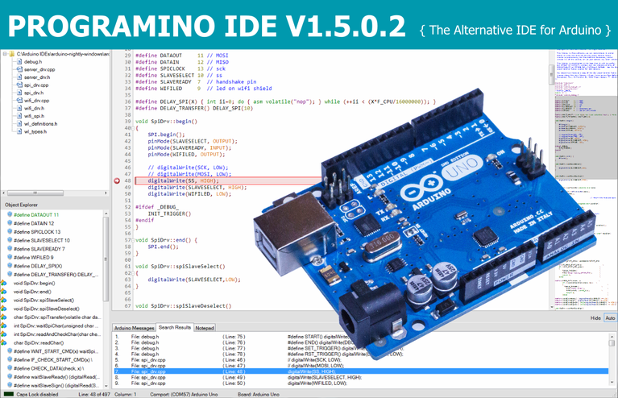The height and width of the screenshot is (398, 618).
Task: Click the icon beside #define DATAIN 12
Action: [10, 223]
